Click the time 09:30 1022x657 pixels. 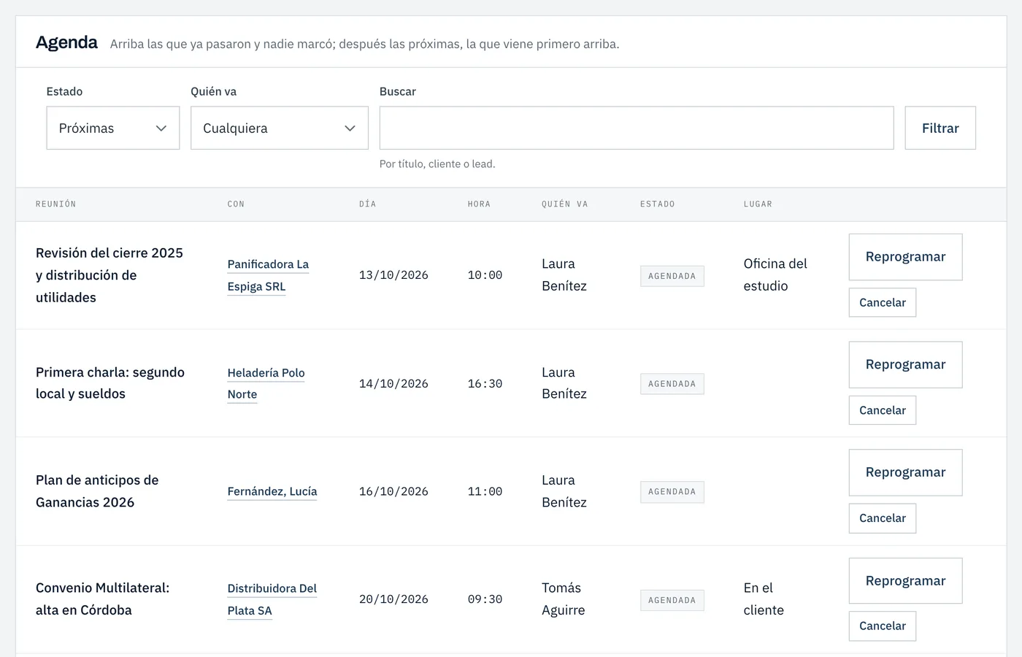coord(485,599)
